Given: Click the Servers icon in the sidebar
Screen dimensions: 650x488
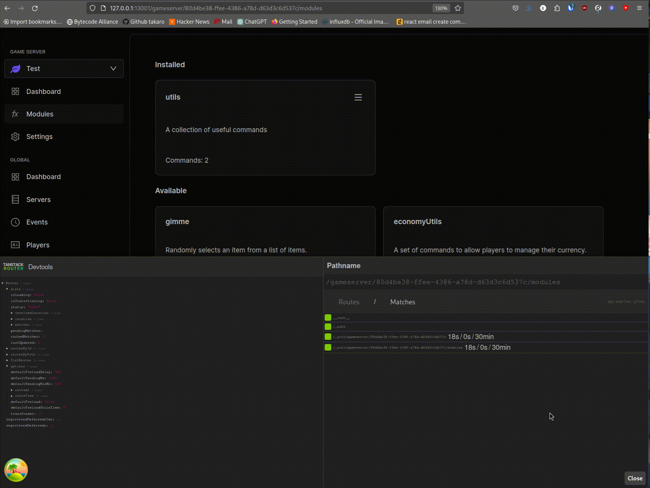Looking at the screenshot, I should click(x=15, y=199).
